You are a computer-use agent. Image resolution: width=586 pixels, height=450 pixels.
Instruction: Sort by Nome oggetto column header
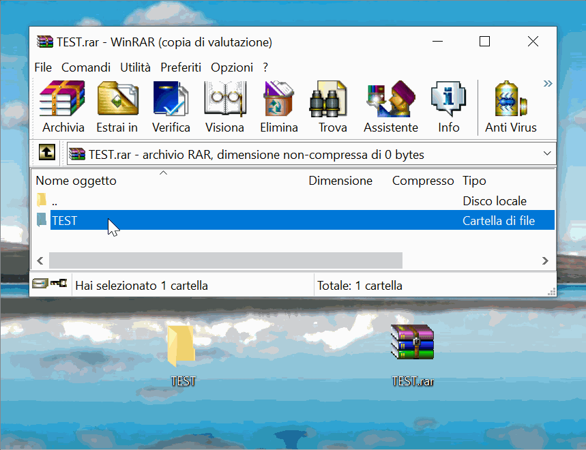coord(76,181)
